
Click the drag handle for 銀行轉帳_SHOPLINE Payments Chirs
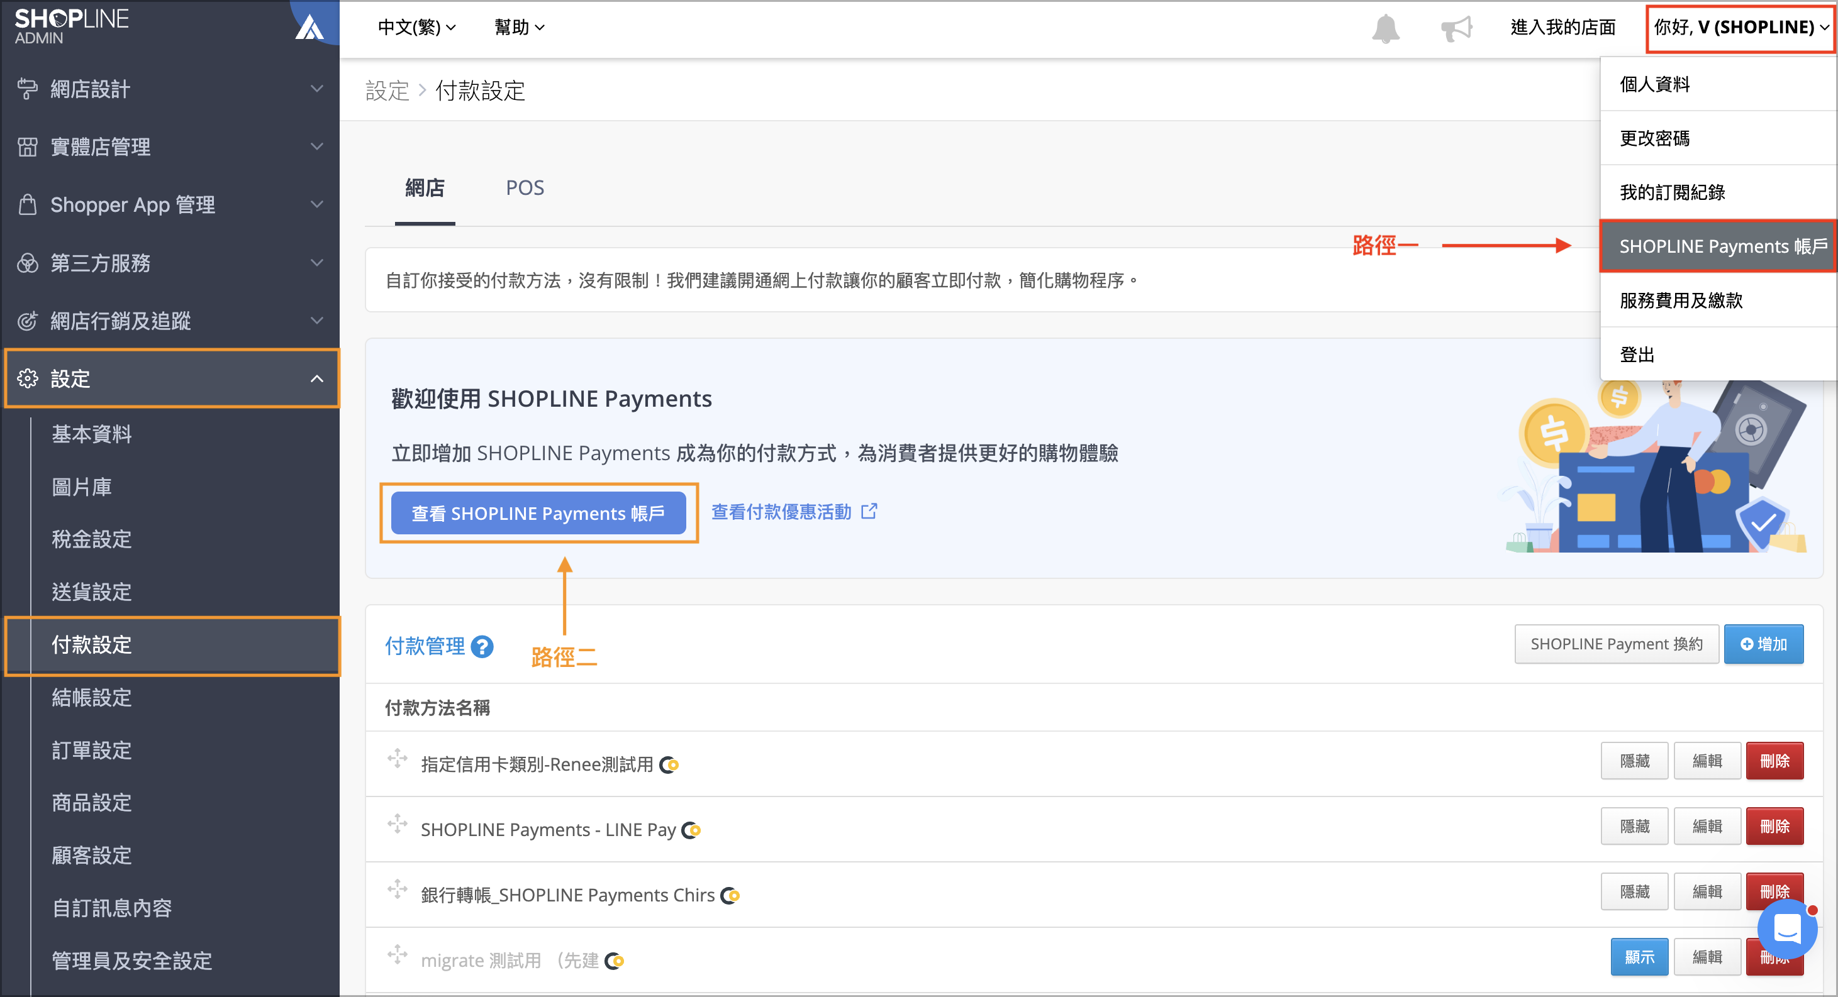(x=398, y=890)
